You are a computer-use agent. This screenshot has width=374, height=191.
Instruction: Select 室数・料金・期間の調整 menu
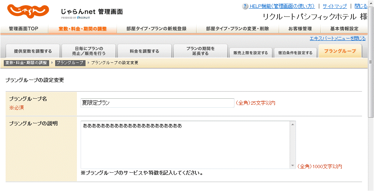(83, 29)
